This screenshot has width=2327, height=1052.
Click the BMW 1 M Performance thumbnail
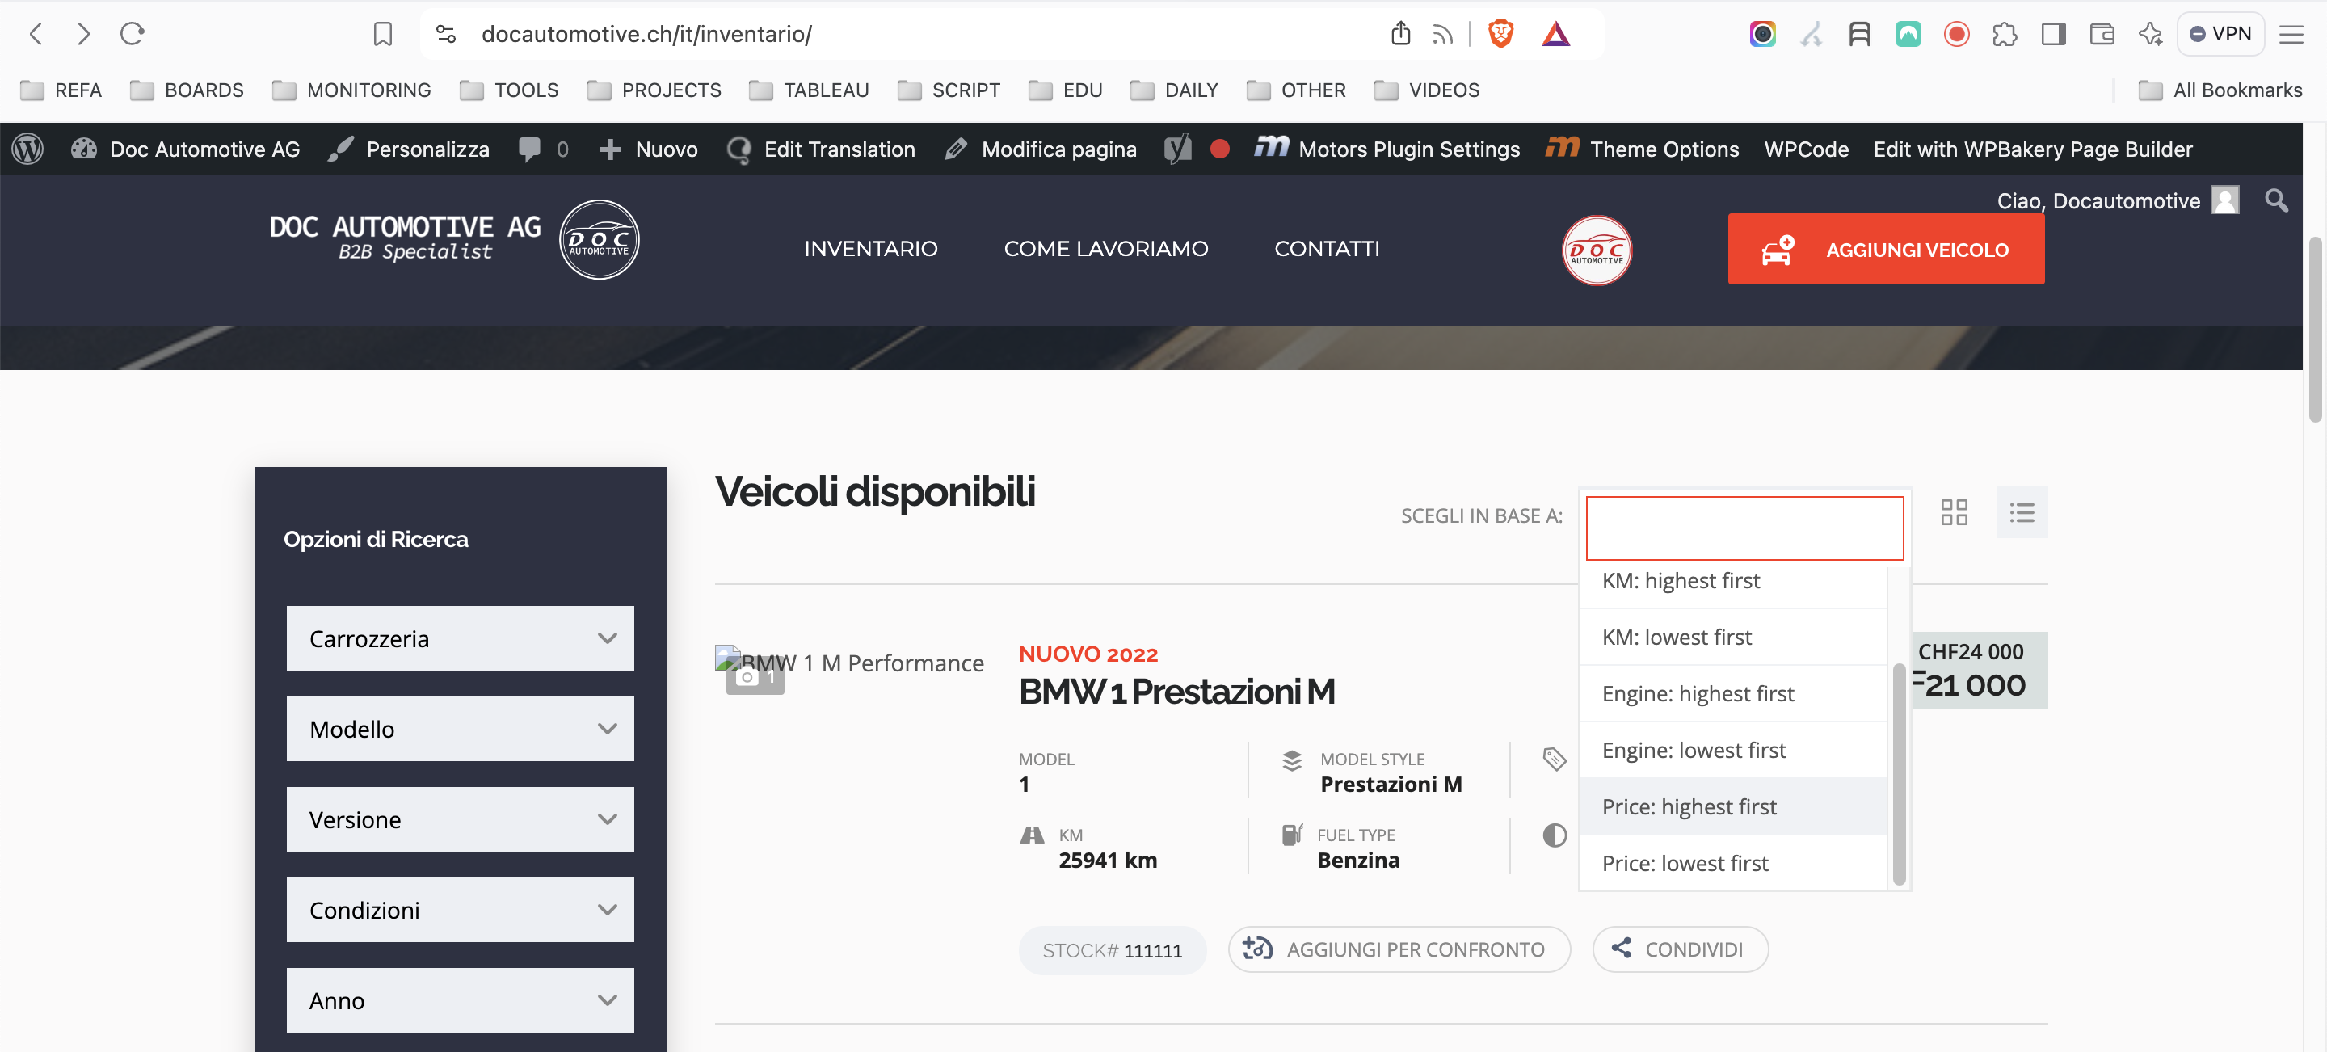pyautogui.click(x=848, y=663)
